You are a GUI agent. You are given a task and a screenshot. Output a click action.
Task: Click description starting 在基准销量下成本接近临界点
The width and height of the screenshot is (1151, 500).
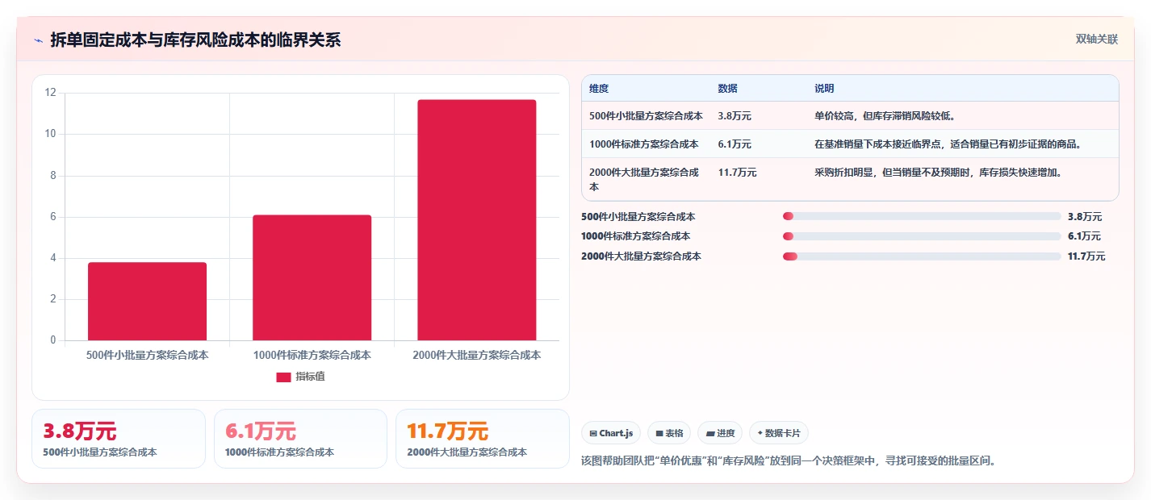(948, 144)
